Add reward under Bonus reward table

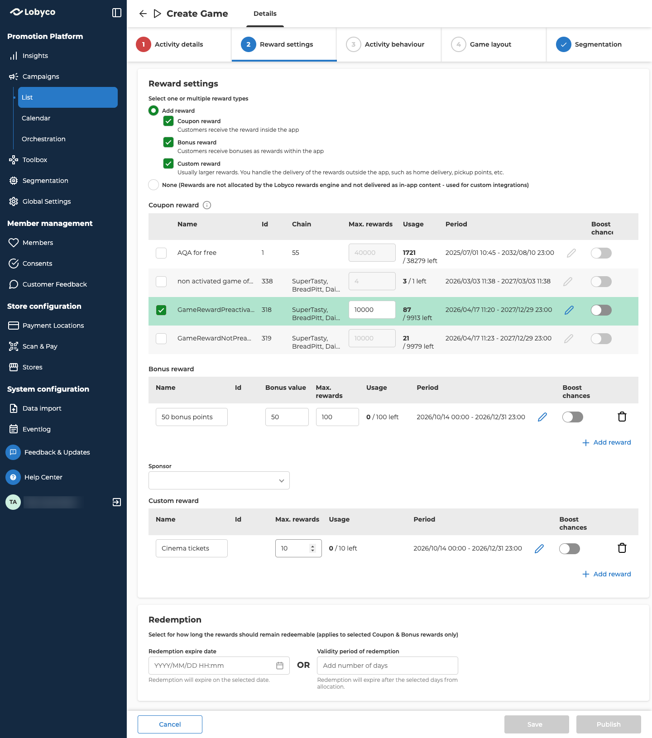tap(607, 442)
